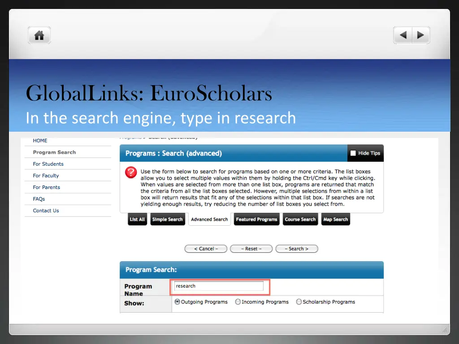Image resolution: width=459 pixels, height=344 pixels.
Task: Click the 'Show:' field label
Action: (x=134, y=303)
